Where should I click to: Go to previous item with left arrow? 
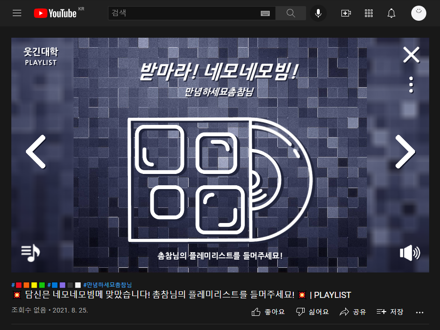click(x=36, y=151)
